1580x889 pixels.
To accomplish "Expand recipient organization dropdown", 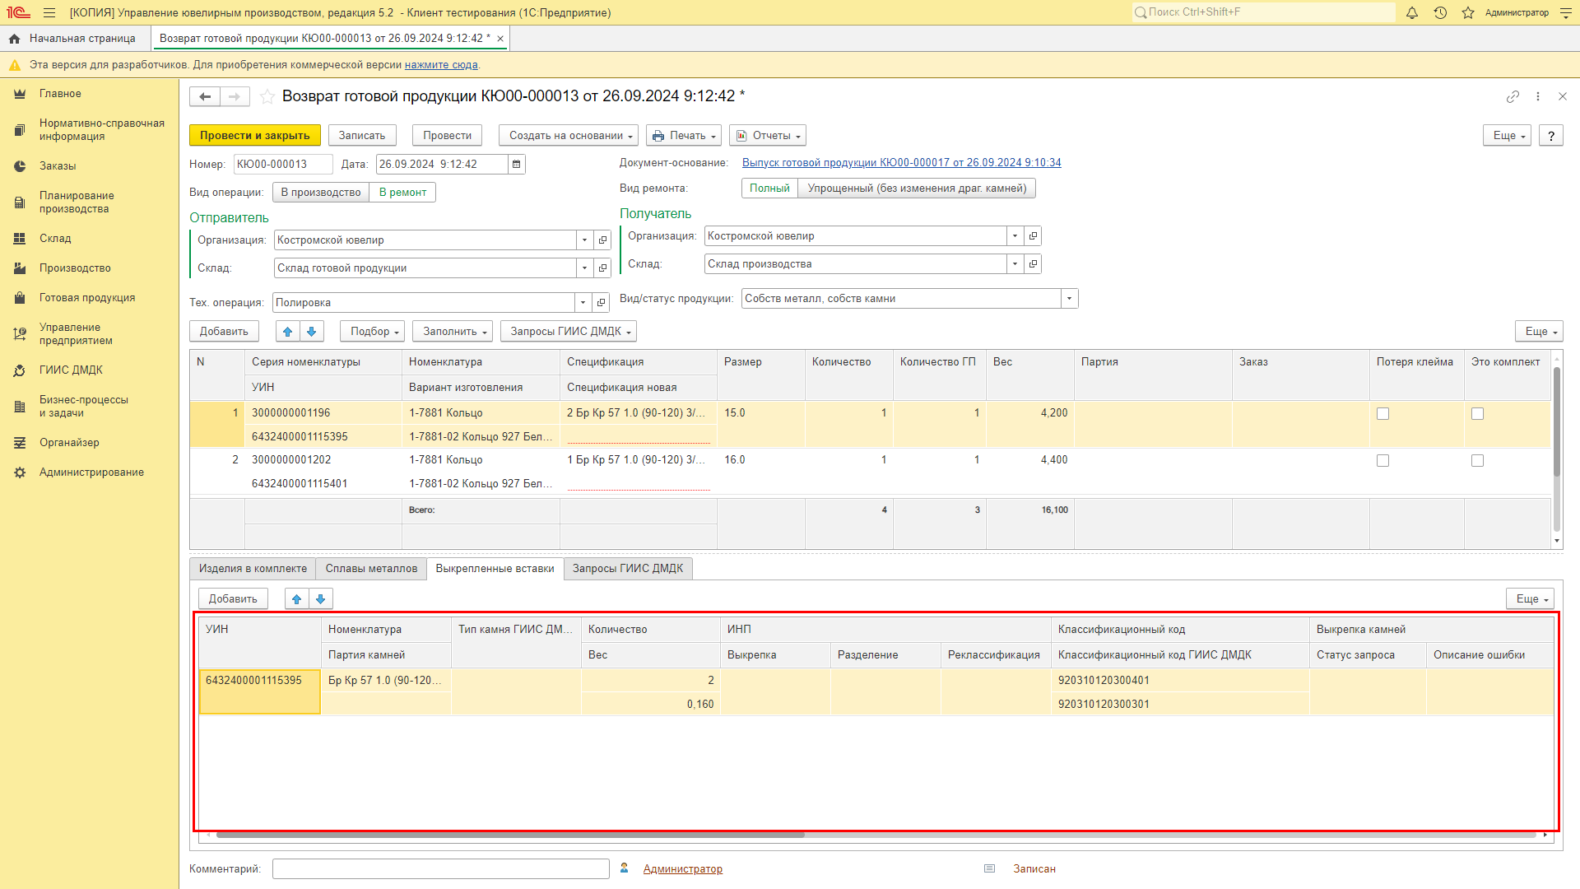I will pos(1015,236).
